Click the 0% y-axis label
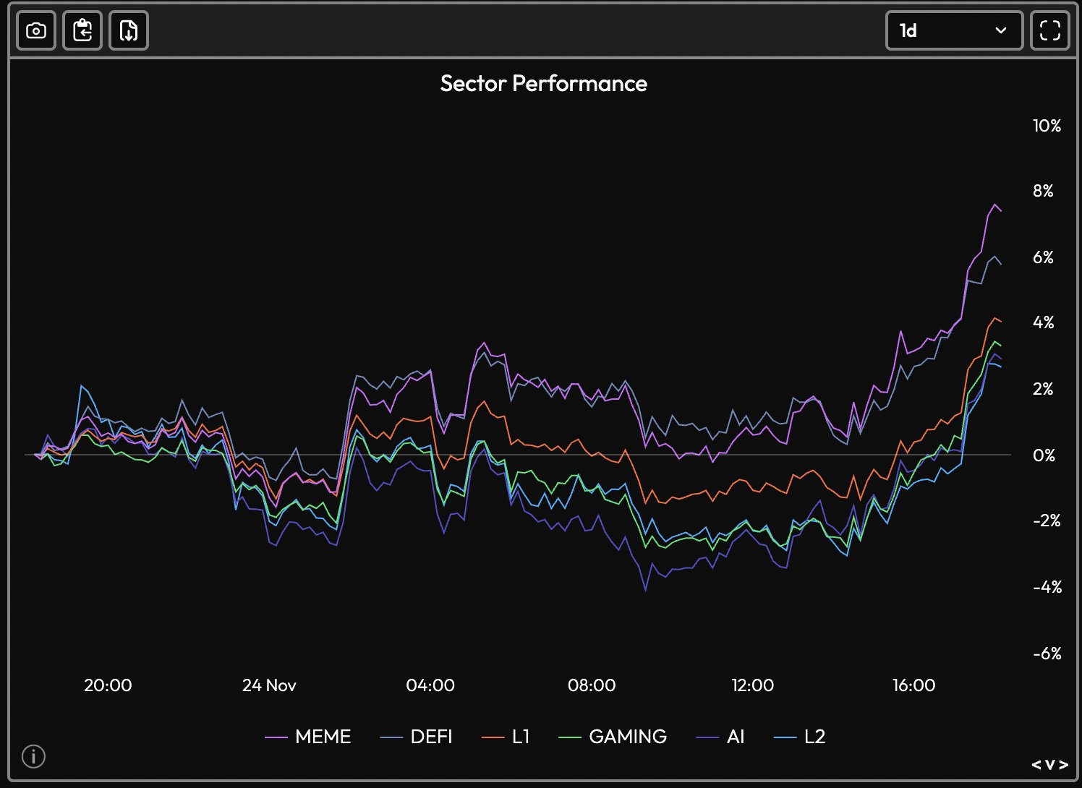1082x788 pixels. click(1044, 455)
